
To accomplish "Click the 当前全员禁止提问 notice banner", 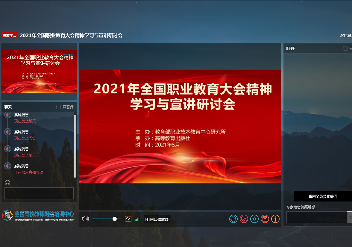I will tap(323, 196).
